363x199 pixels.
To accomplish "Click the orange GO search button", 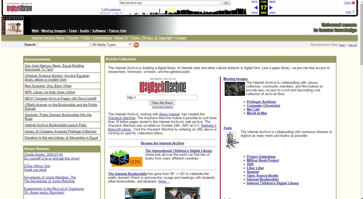I will [136, 45].
